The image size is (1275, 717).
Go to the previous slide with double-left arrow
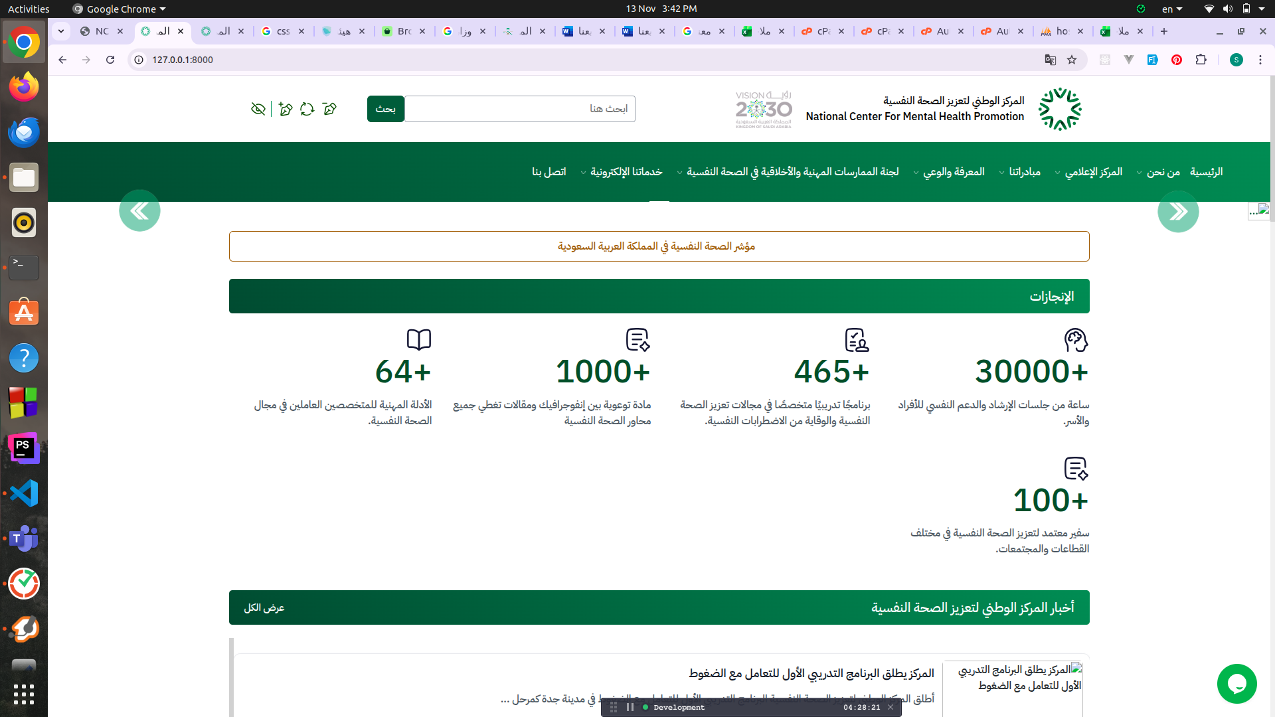pyautogui.click(x=139, y=211)
